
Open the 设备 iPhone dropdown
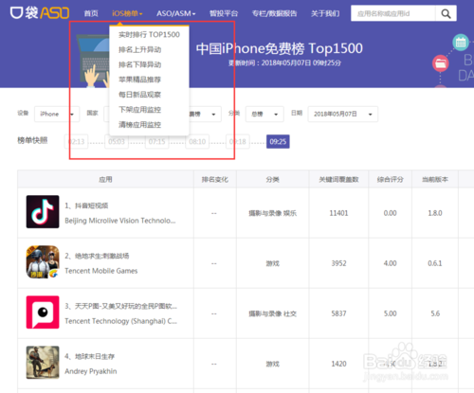tap(57, 114)
